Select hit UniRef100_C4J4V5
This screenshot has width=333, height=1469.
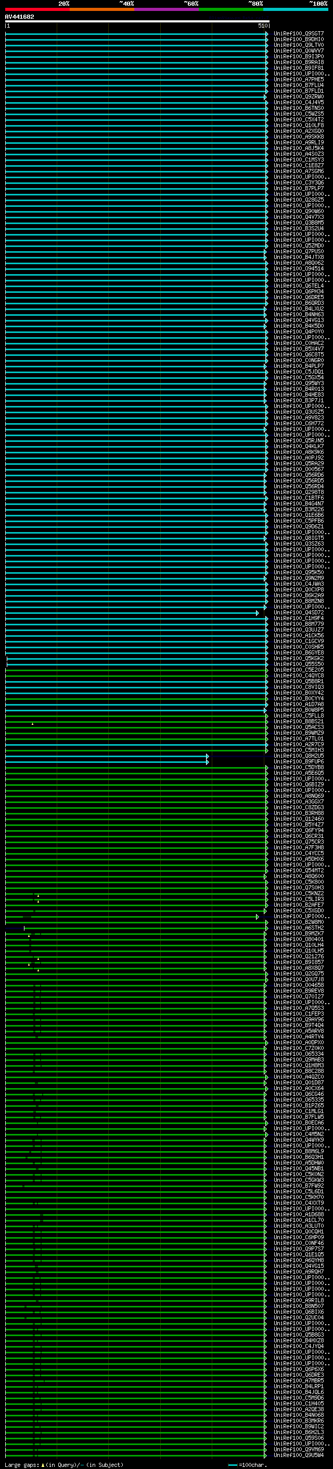pos(299,103)
